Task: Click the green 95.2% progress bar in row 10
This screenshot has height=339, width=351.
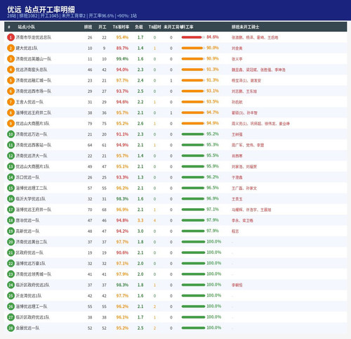Action: (193, 134)
